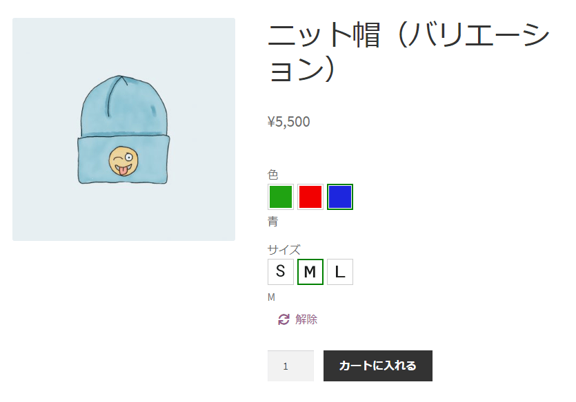Screen dimensions: 576x402
Task: Click the circular arrows reset icon
Action: [x=284, y=319]
